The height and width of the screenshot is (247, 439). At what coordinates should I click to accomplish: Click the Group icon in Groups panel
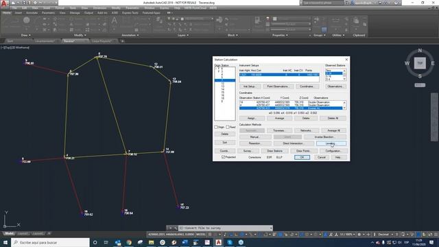click(317, 19)
